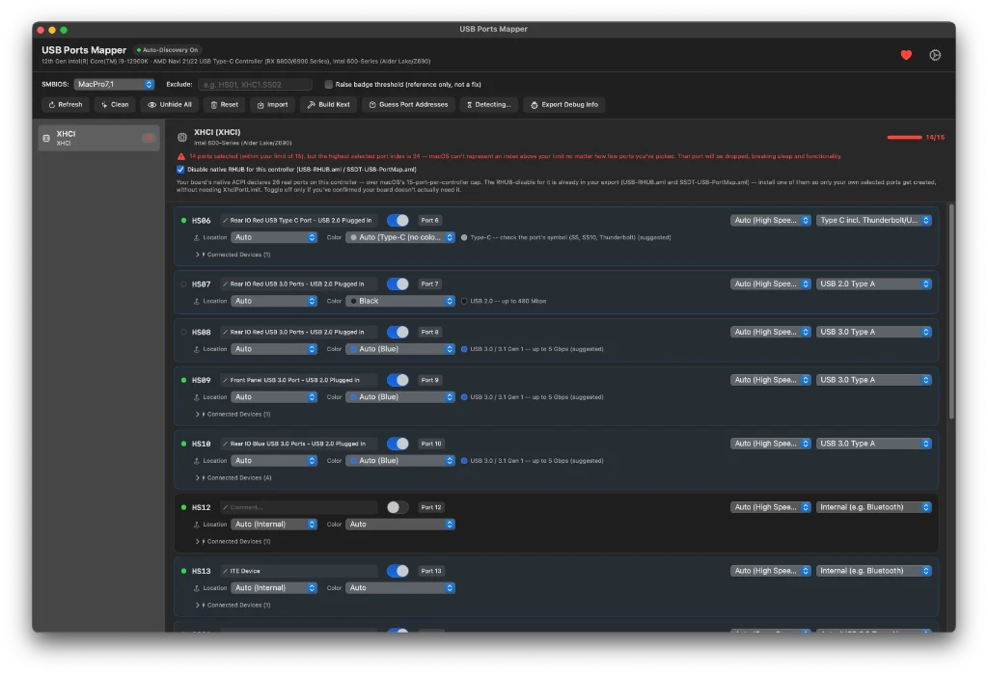Click the blue info dot beside HS08 suggestion
Viewport: 988px width, 675px height.
click(464, 349)
